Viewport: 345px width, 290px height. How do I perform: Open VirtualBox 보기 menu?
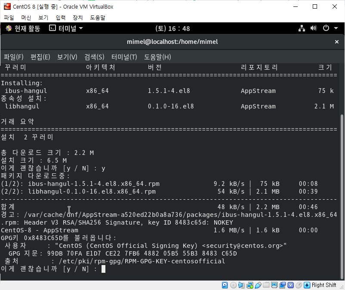pyautogui.click(x=43, y=18)
